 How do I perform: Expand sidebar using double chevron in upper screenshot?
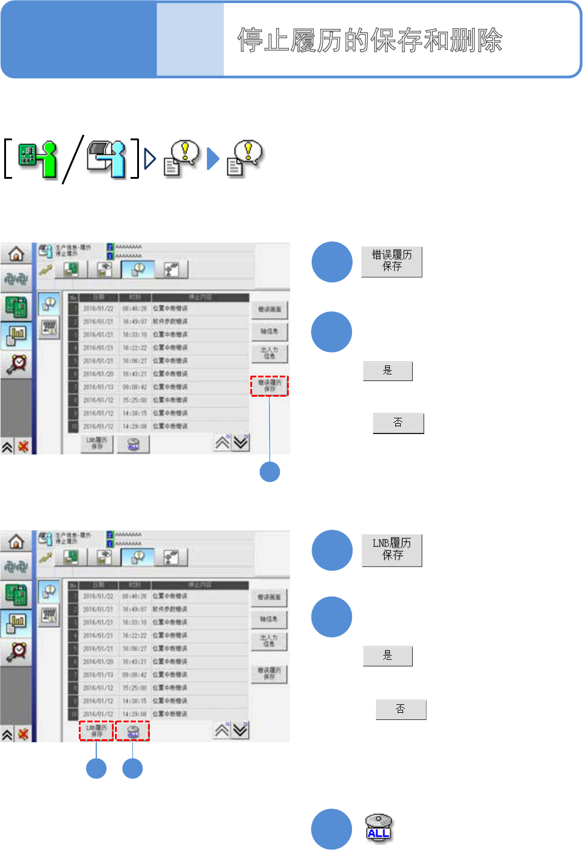pos(7,447)
